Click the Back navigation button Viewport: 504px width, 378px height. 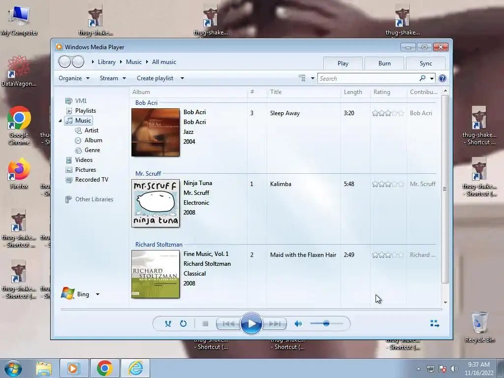click(x=64, y=62)
